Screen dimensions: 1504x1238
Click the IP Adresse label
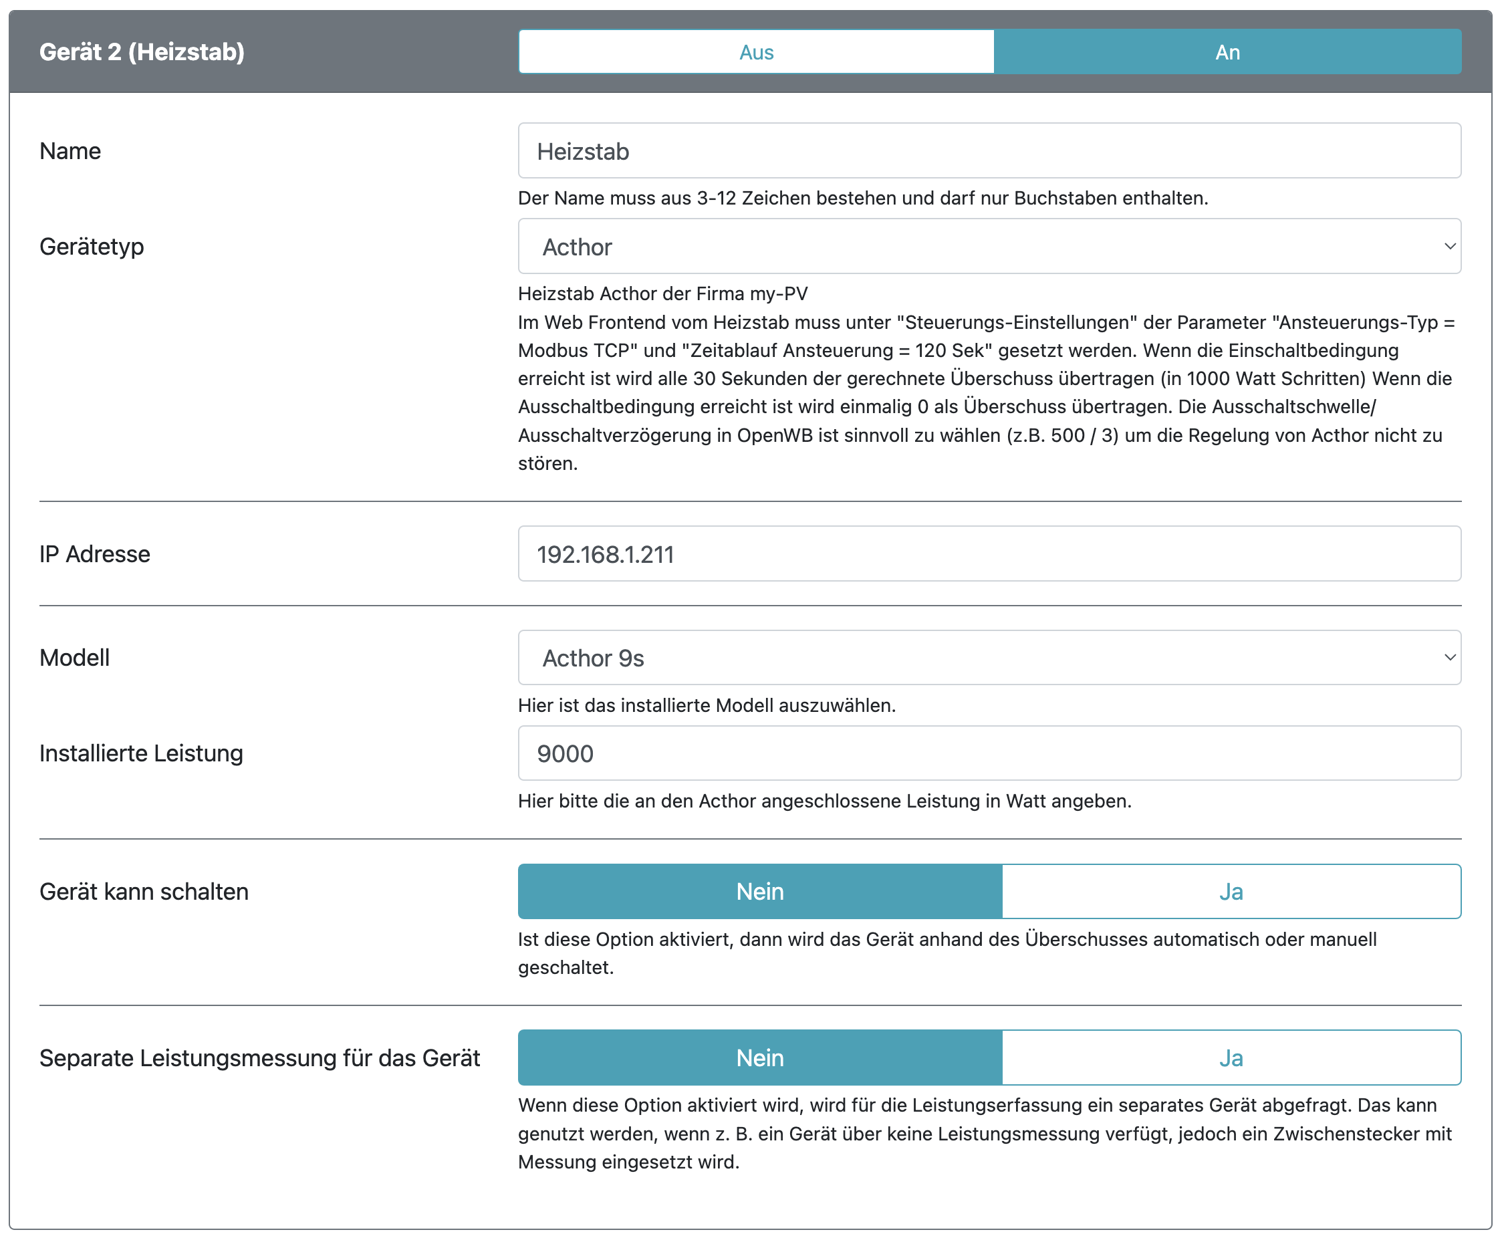(x=95, y=554)
